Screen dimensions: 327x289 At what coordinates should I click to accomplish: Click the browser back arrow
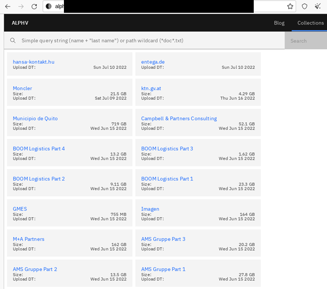point(8,6)
